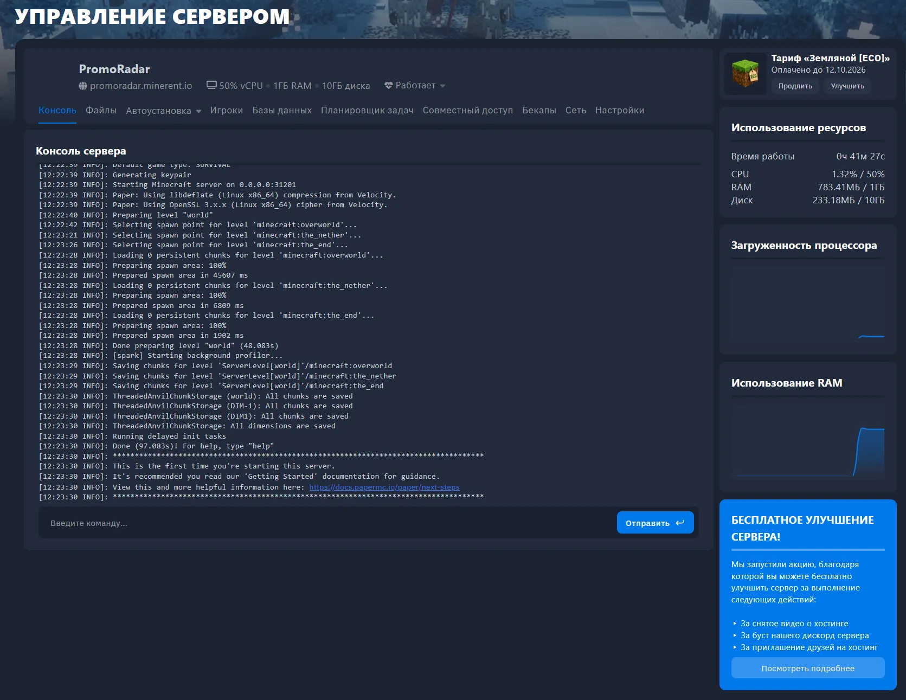Click the disk value 233.18МБ / 10ГБ
The image size is (906, 700).
tap(848, 200)
